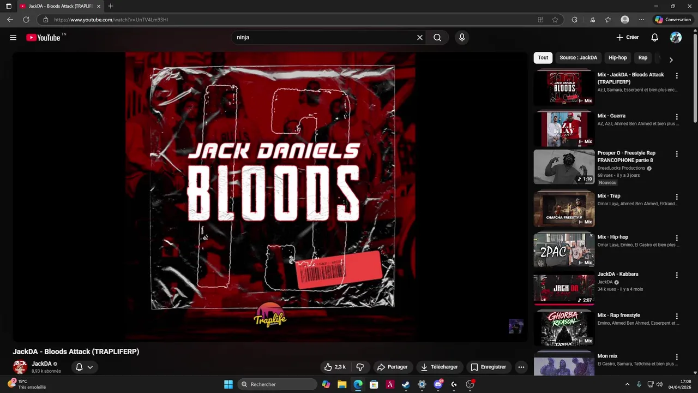Image resolution: width=698 pixels, height=393 pixels.
Task: Dislike the video
Action: click(360, 367)
